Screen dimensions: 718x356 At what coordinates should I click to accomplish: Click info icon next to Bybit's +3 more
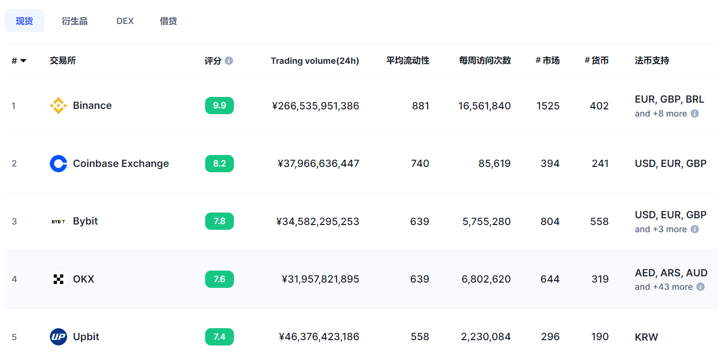coord(695,229)
